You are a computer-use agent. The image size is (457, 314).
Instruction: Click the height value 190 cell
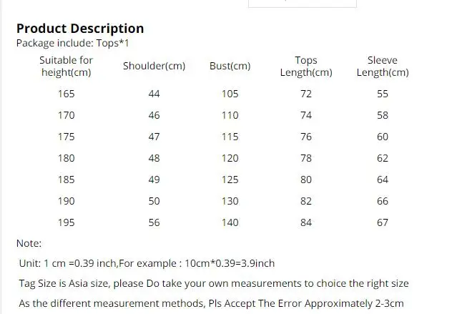67,201
